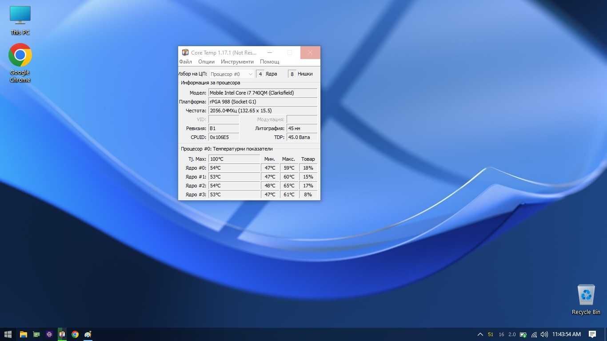Click the Ядро #0 max temperature 59°C
Image resolution: width=607 pixels, height=341 pixels.
click(x=289, y=168)
